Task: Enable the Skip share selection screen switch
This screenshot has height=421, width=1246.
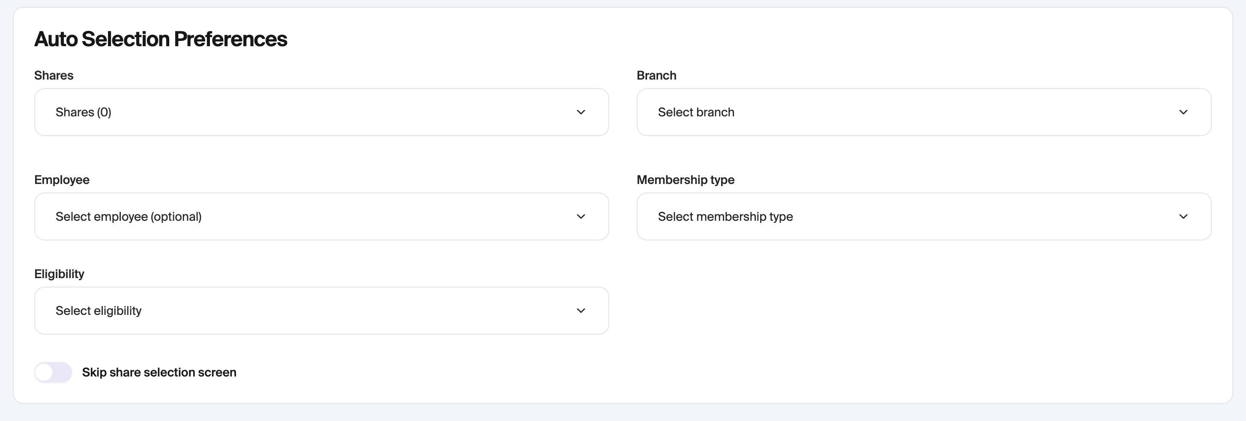Action: [x=53, y=372]
